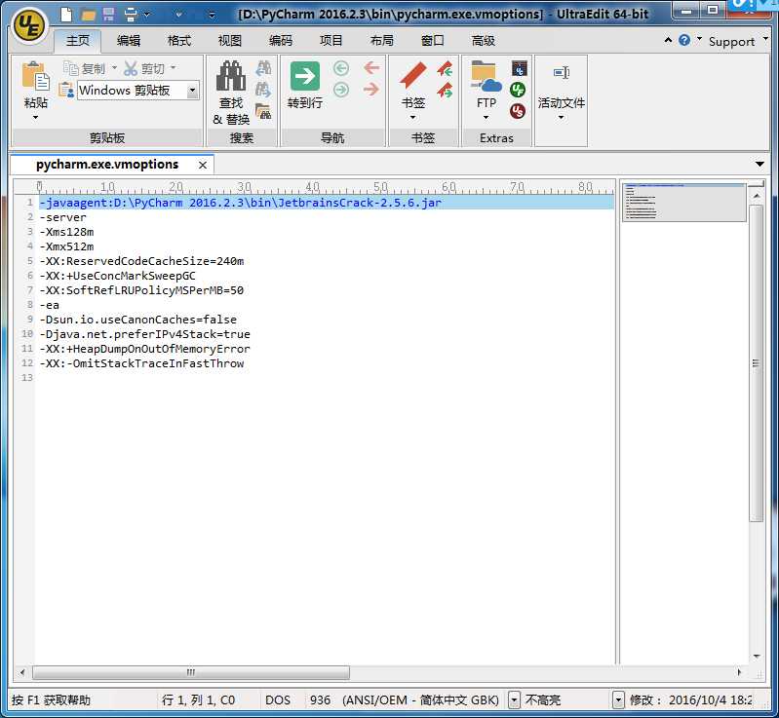Switch to the Coding (编码) ribbon tab
Viewport: 779px width, 718px height.
[x=281, y=40]
